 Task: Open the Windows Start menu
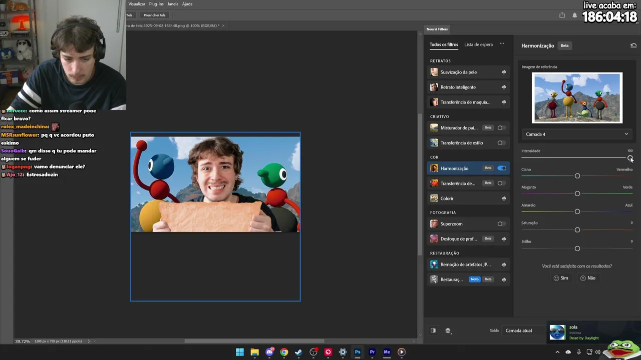coord(240,352)
